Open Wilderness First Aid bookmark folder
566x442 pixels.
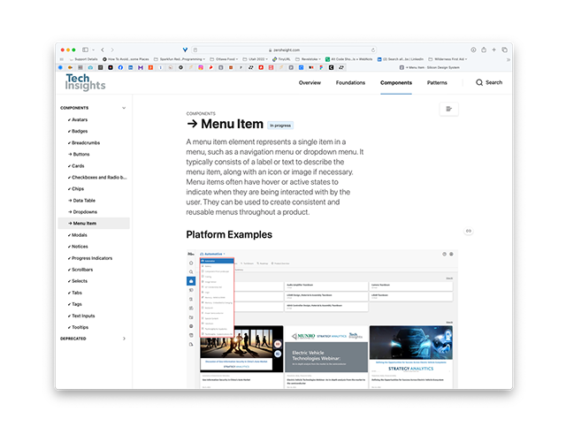point(447,59)
